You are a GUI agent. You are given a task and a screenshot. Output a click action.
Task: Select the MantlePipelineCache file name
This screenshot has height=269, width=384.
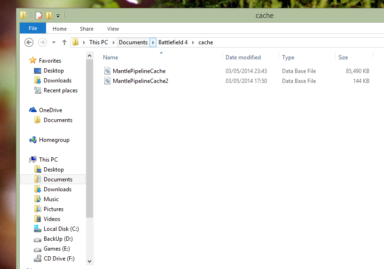pyautogui.click(x=139, y=71)
